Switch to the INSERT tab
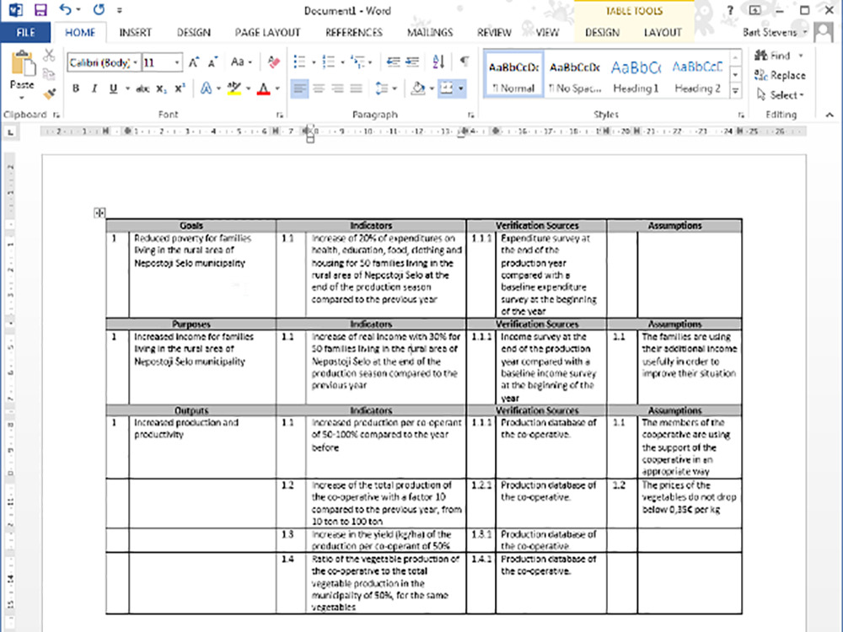This screenshot has height=632, width=843. 135,32
